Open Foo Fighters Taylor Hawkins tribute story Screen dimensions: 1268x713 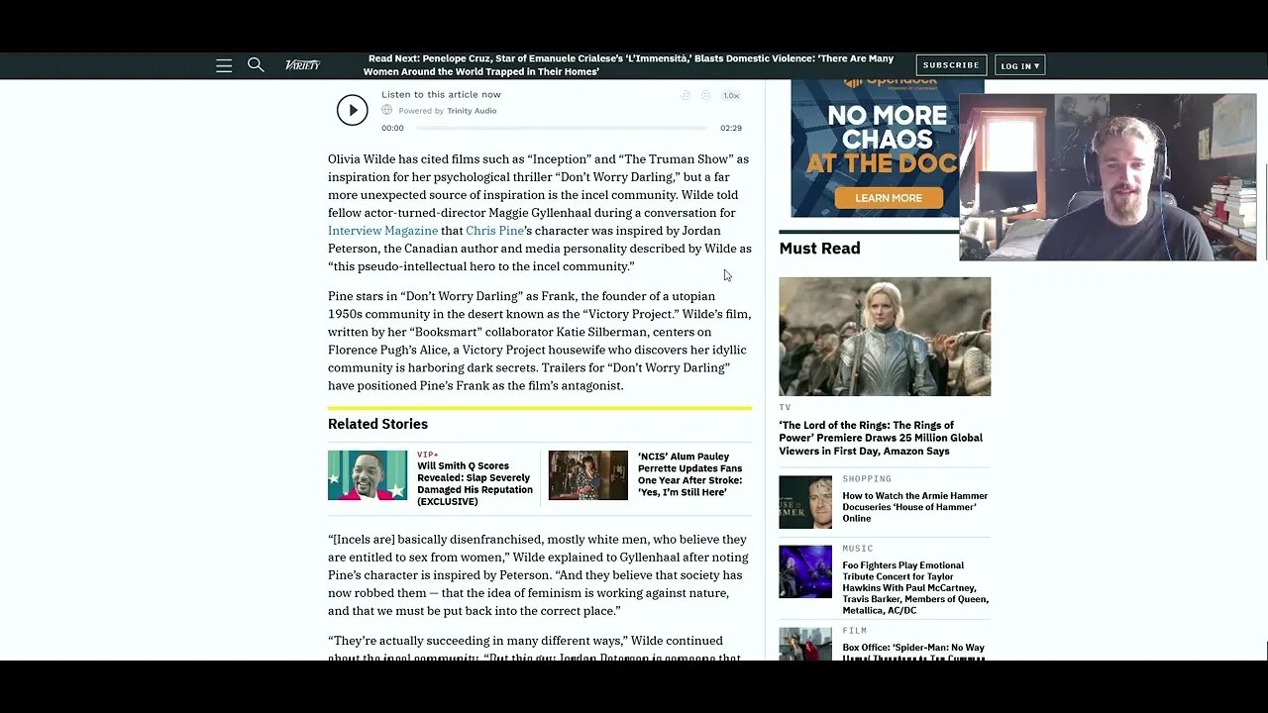coord(915,588)
